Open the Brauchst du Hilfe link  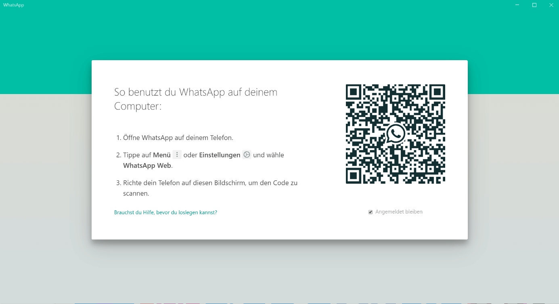coord(165,212)
